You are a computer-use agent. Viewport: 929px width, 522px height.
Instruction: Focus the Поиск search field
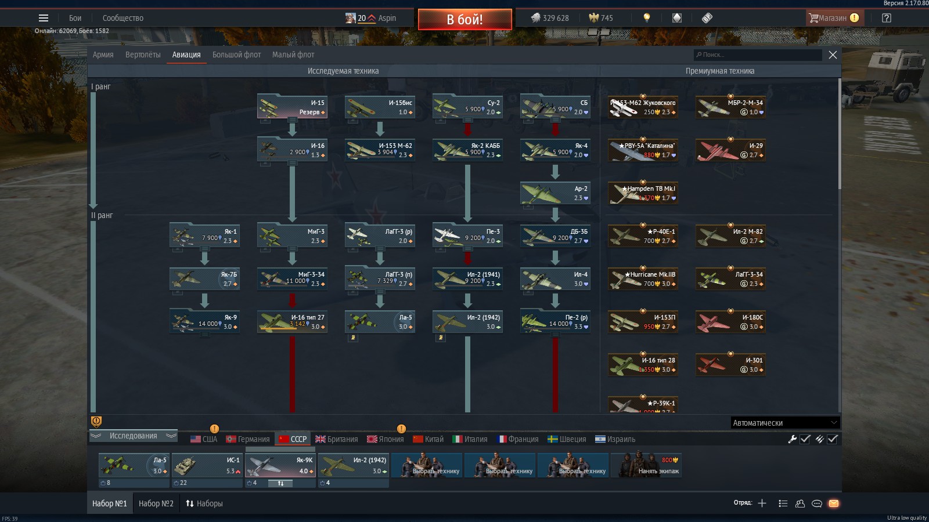[758, 55]
